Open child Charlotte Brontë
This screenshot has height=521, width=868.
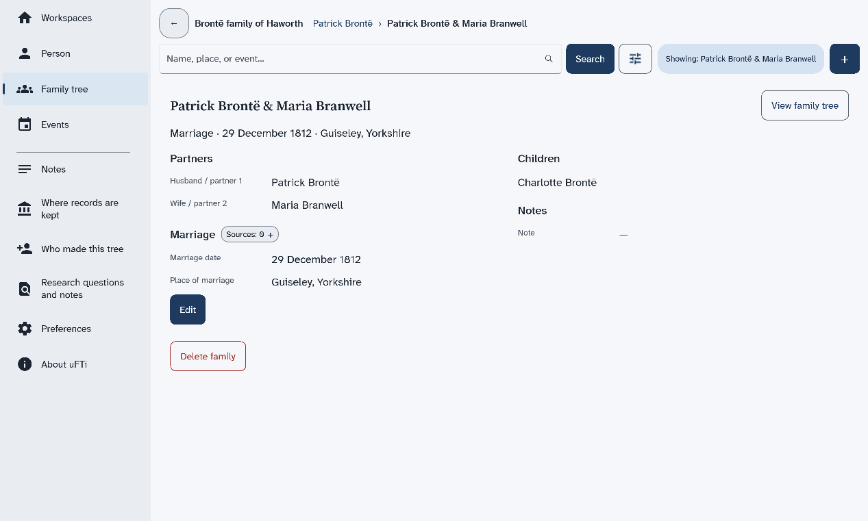click(x=557, y=183)
